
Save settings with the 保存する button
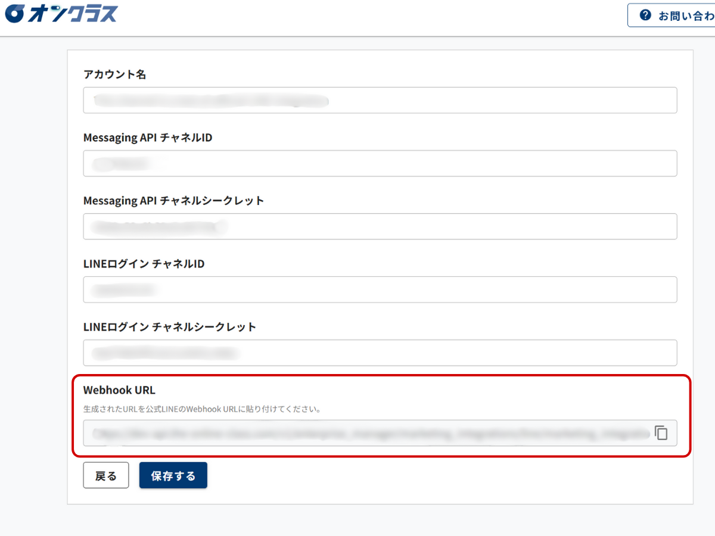[173, 475]
